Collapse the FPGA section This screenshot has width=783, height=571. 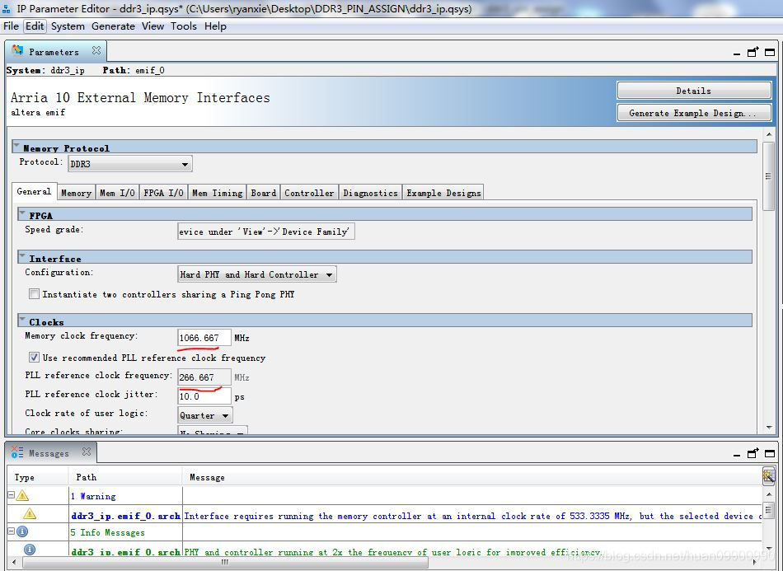point(22,213)
